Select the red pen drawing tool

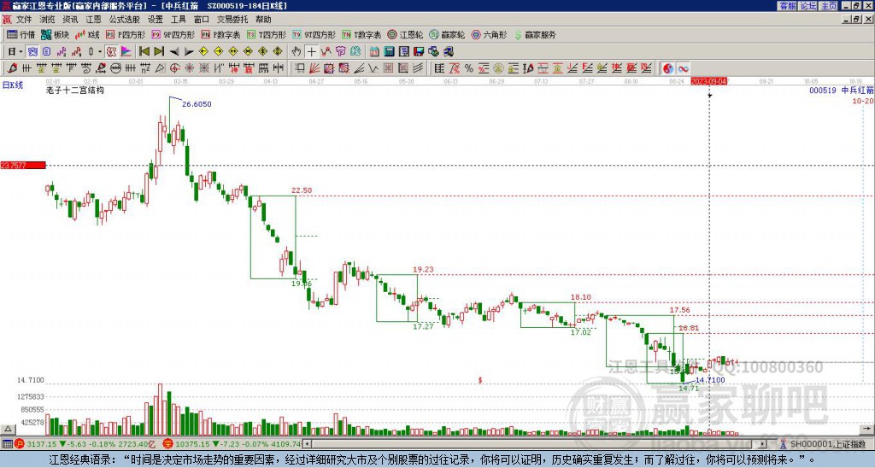pyautogui.click(x=12, y=68)
